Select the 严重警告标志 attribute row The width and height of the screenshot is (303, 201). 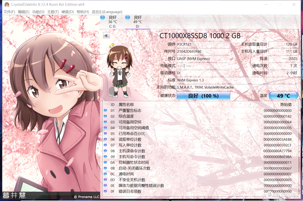click(x=198, y=110)
